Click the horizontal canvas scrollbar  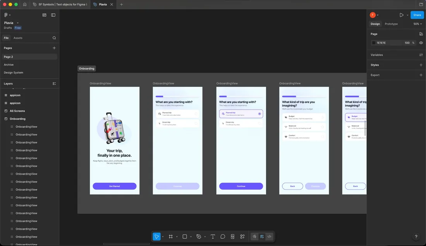(126, 244)
